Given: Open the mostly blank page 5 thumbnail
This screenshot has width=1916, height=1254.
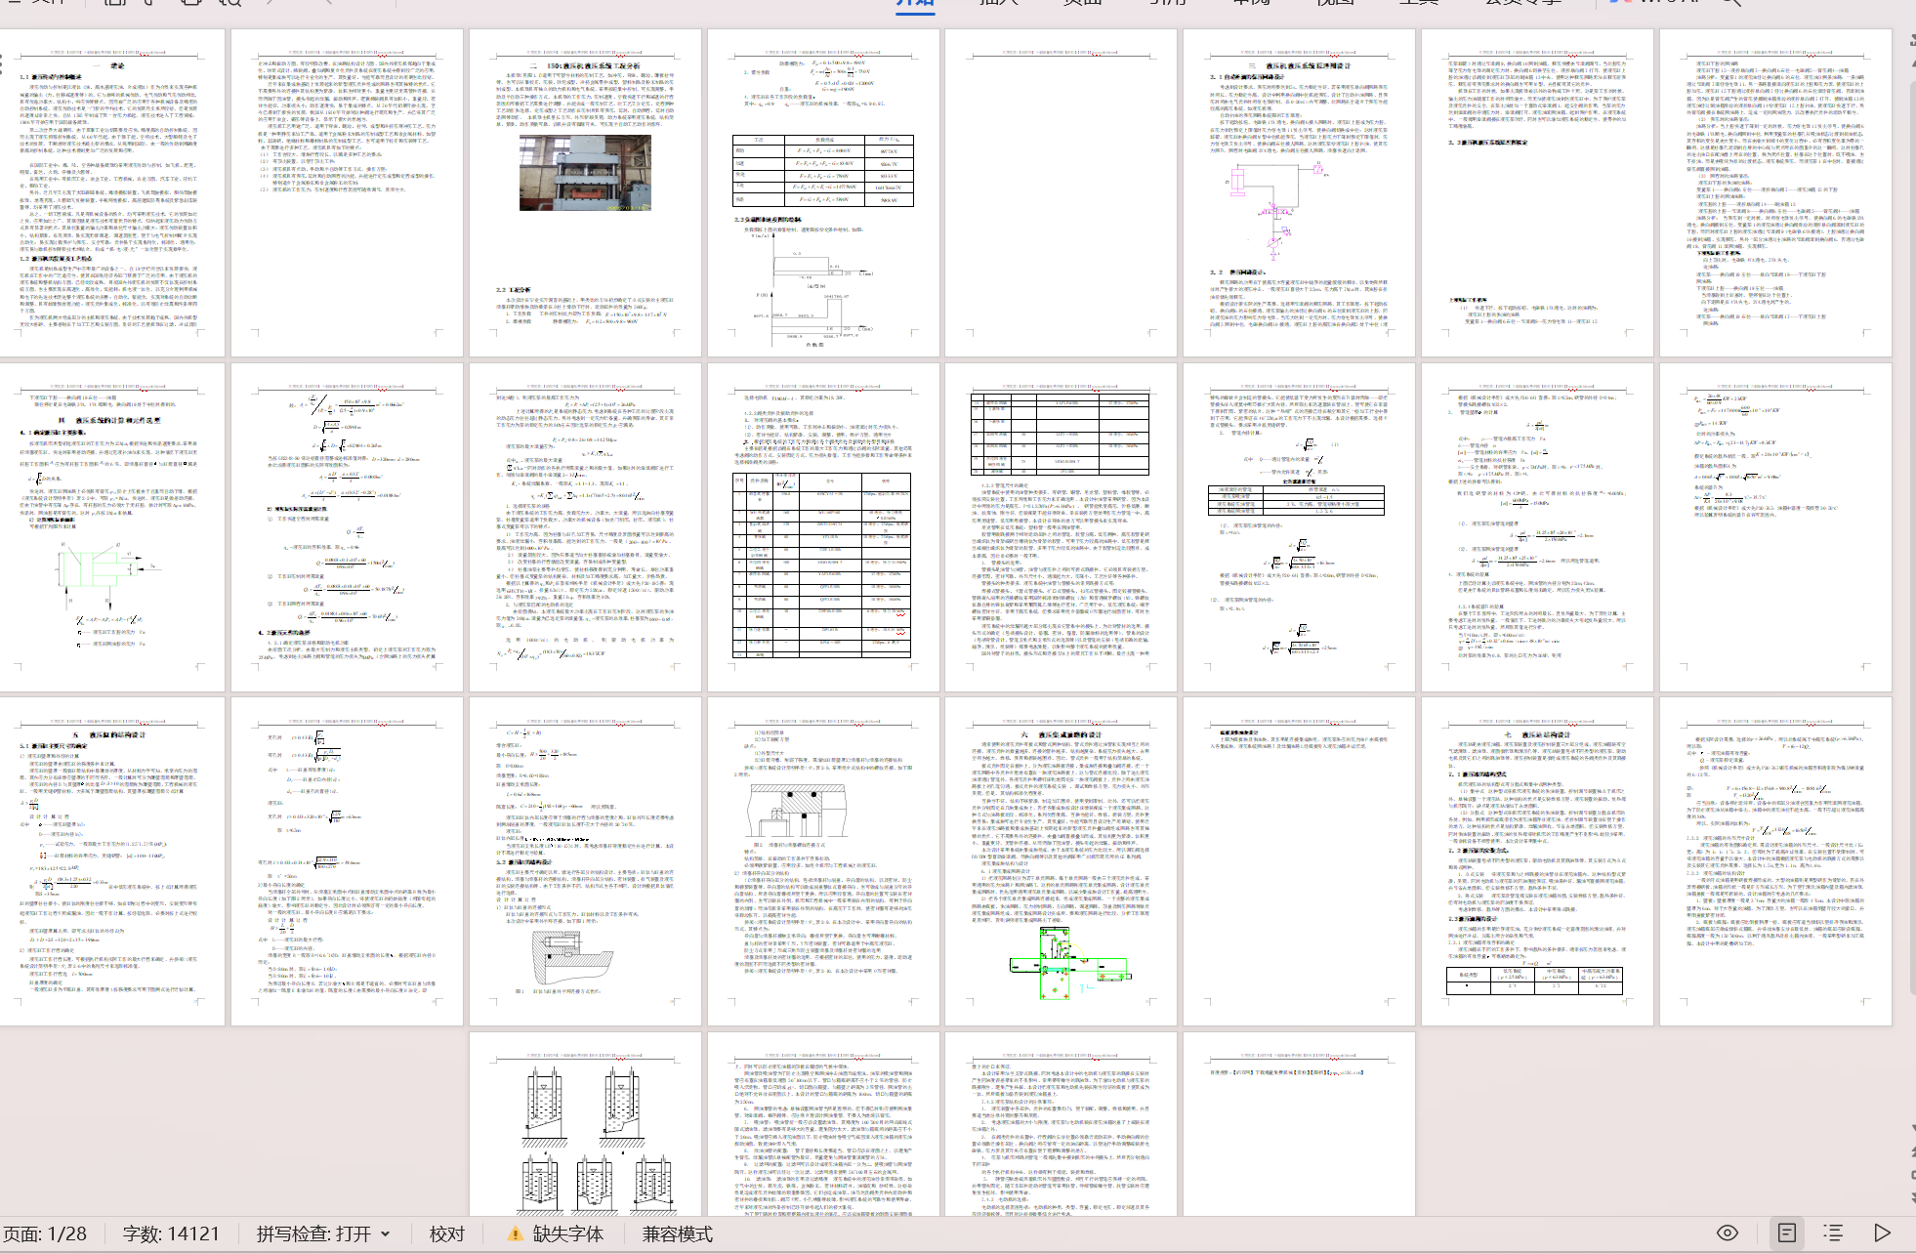Looking at the screenshot, I should (x=1061, y=192).
